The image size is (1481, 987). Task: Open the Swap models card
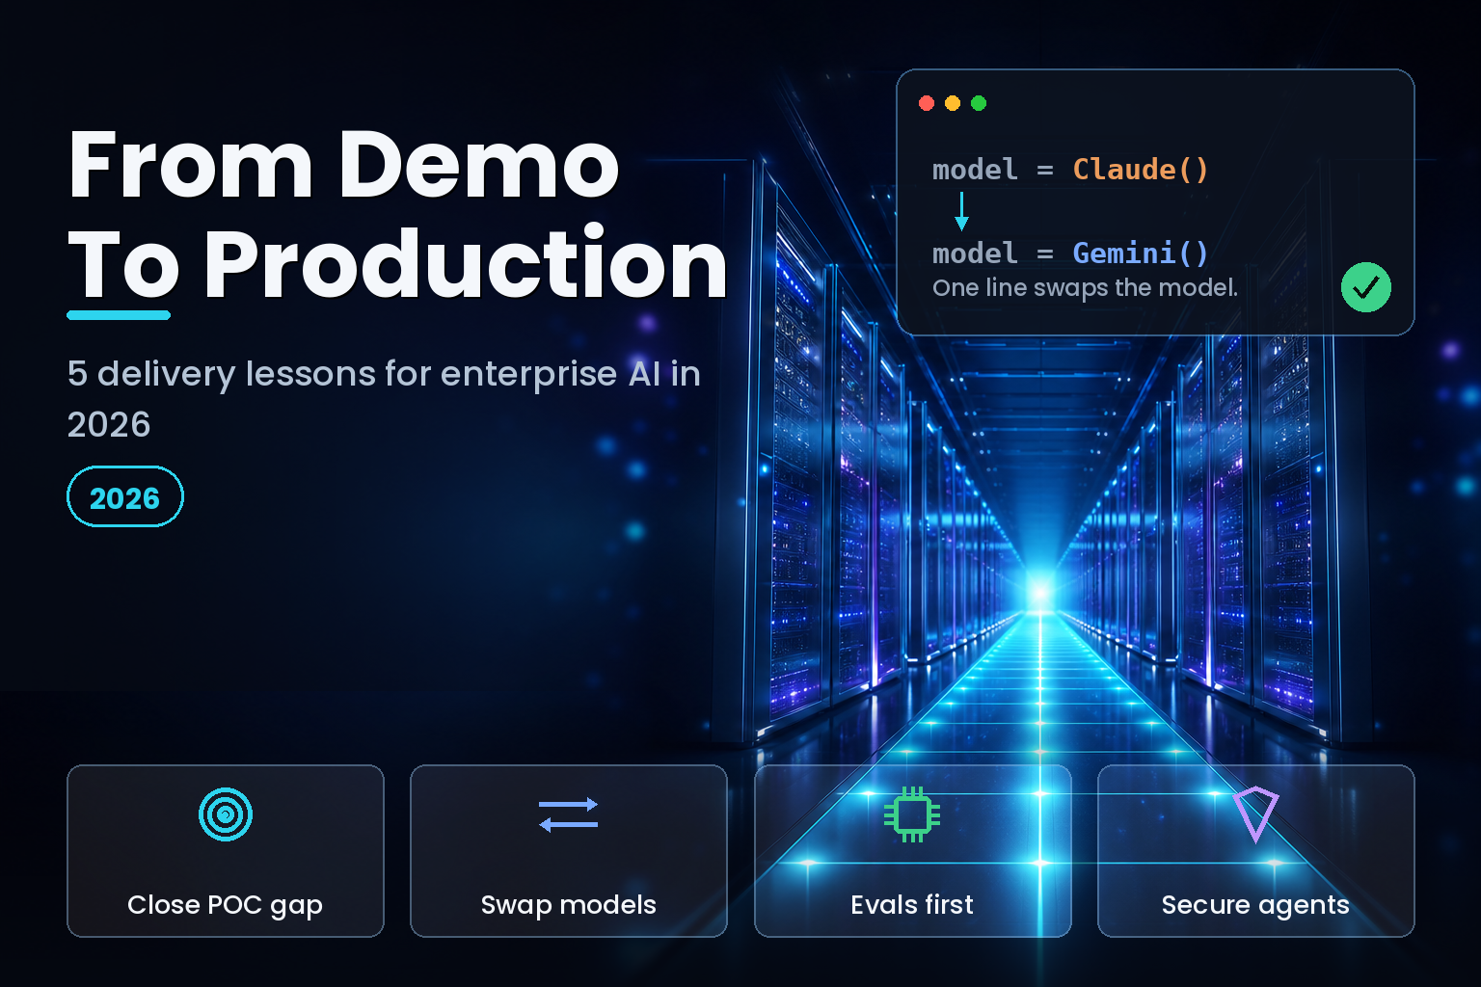(x=569, y=851)
